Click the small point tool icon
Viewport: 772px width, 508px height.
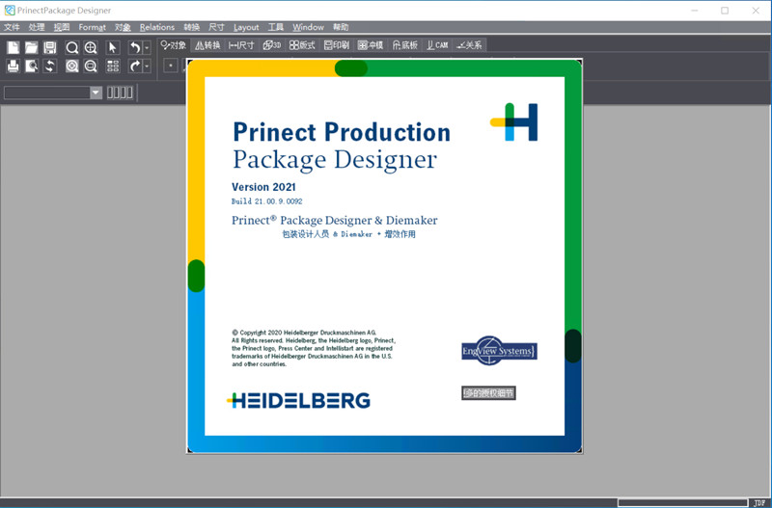[x=171, y=66]
